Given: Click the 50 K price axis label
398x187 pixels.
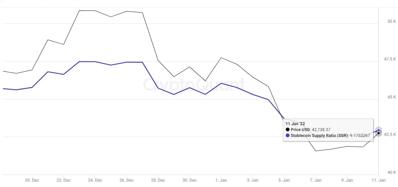Looking at the screenshot, I should coord(392,21).
